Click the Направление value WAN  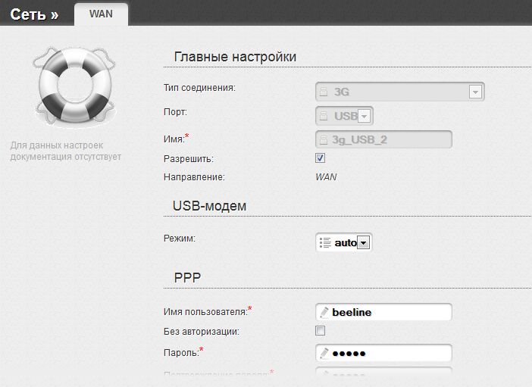tap(326, 177)
